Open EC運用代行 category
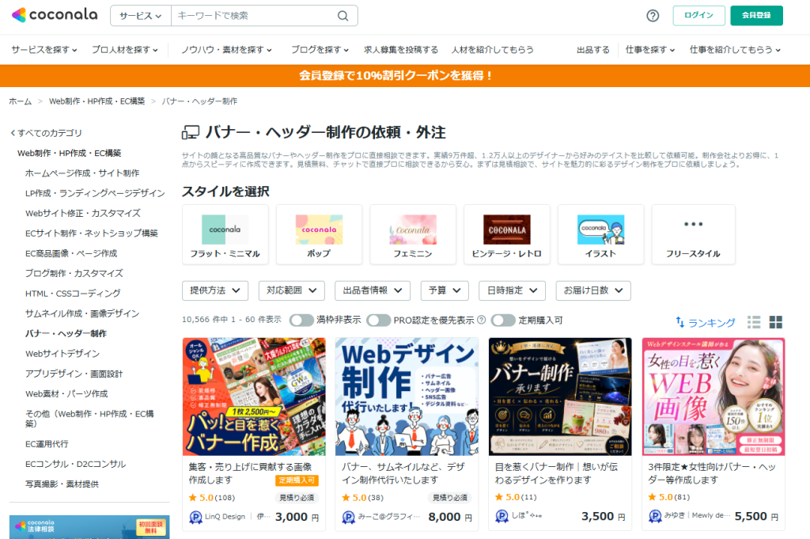The image size is (810, 539). coord(47,444)
